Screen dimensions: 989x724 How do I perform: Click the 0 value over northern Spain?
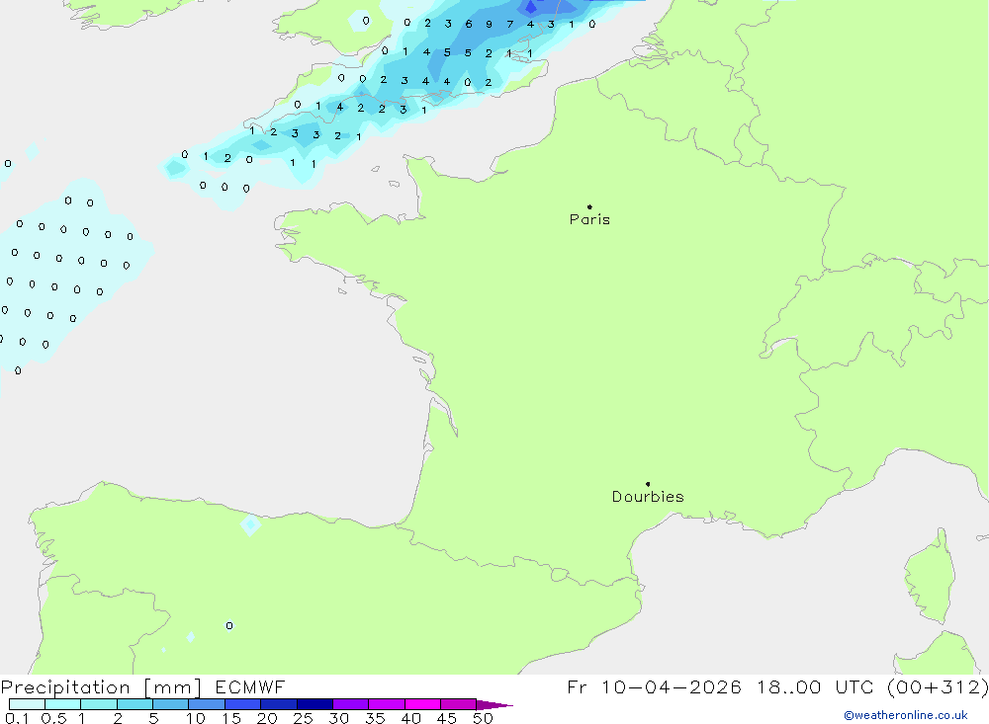pyautogui.click(x=229, y=625)
